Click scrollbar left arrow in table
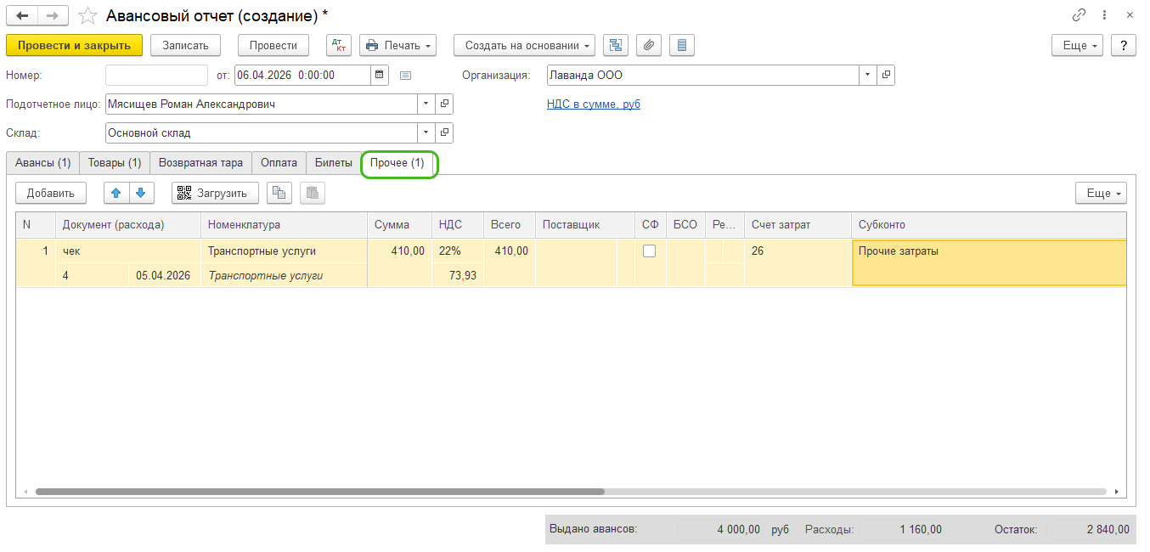The width and height of the screenshot is (1150, 552). click(x=25, y=492)
